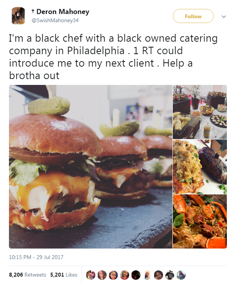Select the third liker avatar wearing glasses
Viewport: 237px width, 284px height.
(x=113, y=275)
